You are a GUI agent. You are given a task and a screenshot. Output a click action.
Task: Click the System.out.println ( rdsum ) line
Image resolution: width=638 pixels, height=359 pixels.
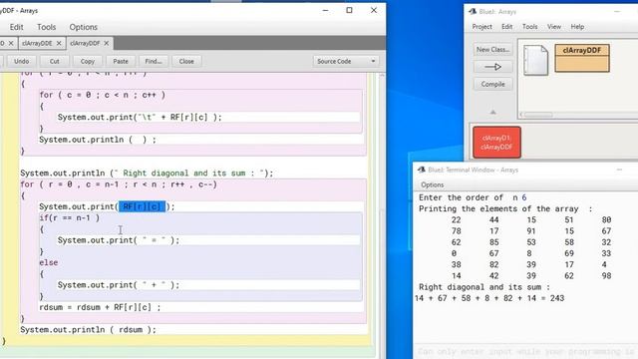[89, 330]
